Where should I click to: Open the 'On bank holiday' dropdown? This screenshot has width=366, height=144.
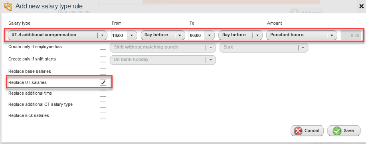[163, 60]
